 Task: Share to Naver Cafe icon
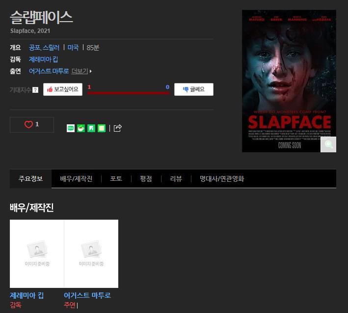[x=81, y=128]
